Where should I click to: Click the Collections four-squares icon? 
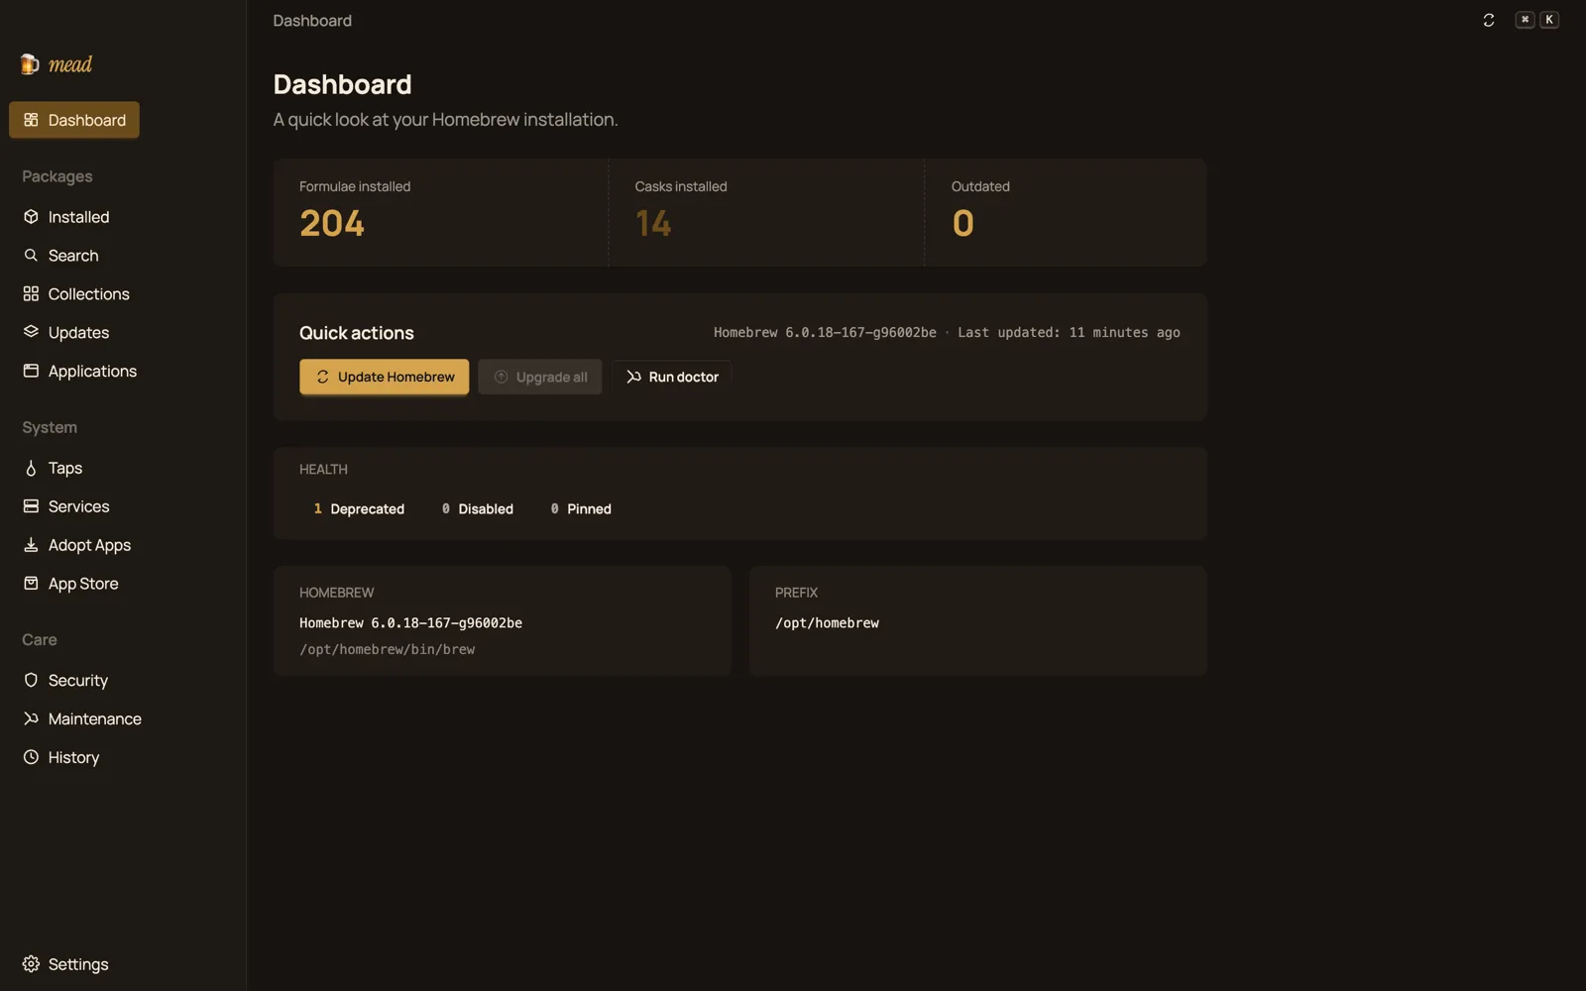[x=31, y=294]
